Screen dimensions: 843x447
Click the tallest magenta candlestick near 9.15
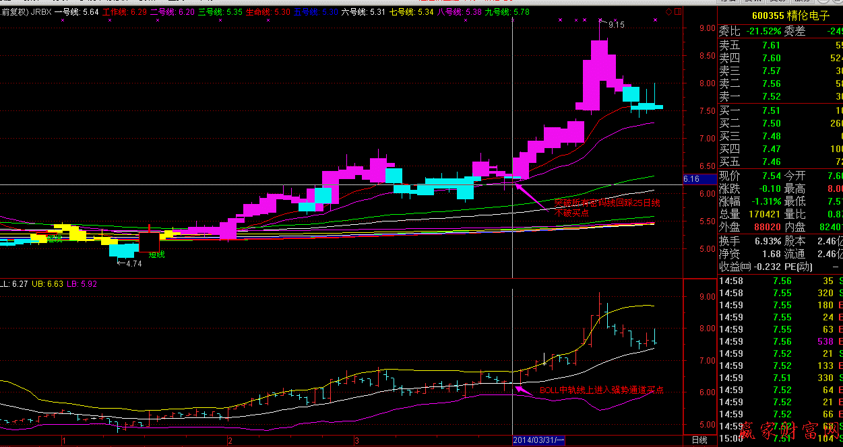(x=600, y=74)
